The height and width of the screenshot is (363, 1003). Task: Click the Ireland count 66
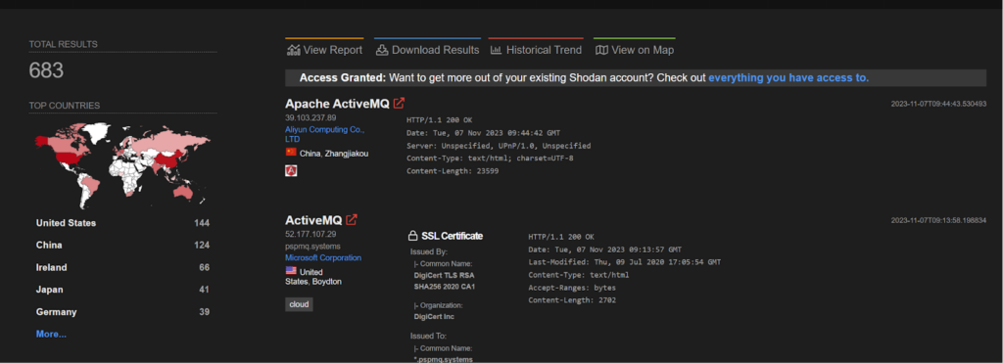[204, 267]
